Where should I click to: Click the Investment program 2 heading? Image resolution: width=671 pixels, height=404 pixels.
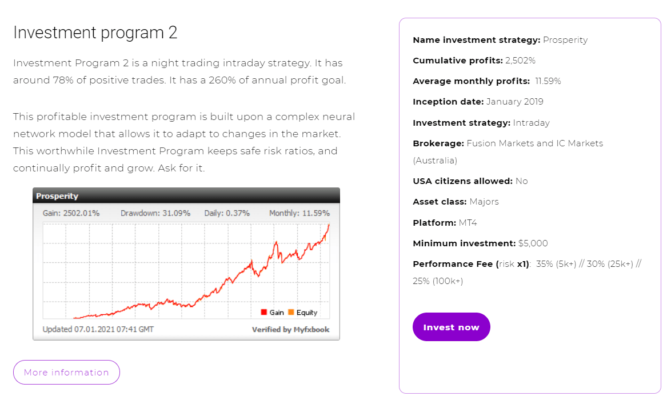tap(95, 33)
